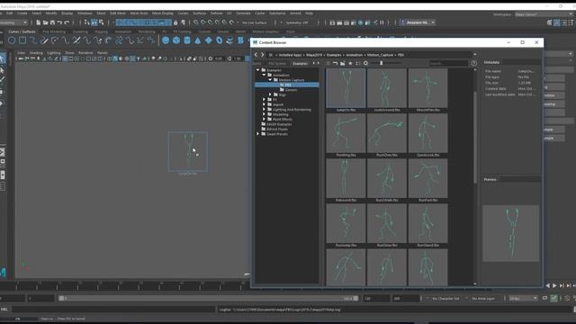Select the Examples tab in Content Browser
Viewport: 576px width, 324px height.
[x=300, y=63]
